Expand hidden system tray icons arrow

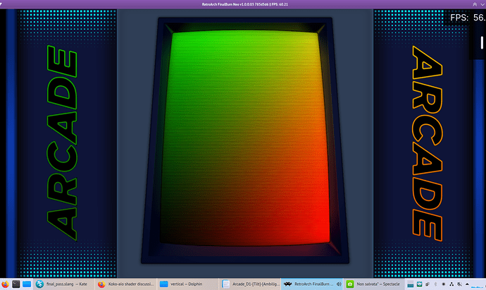coord(469,284)
